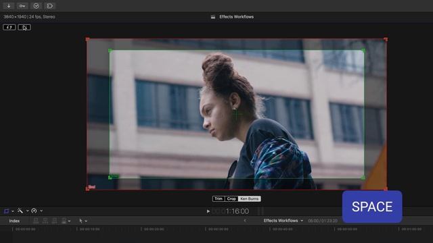The image size is (433, 243).
Task: Expand the retime options chevron
Action: [41, 211]
